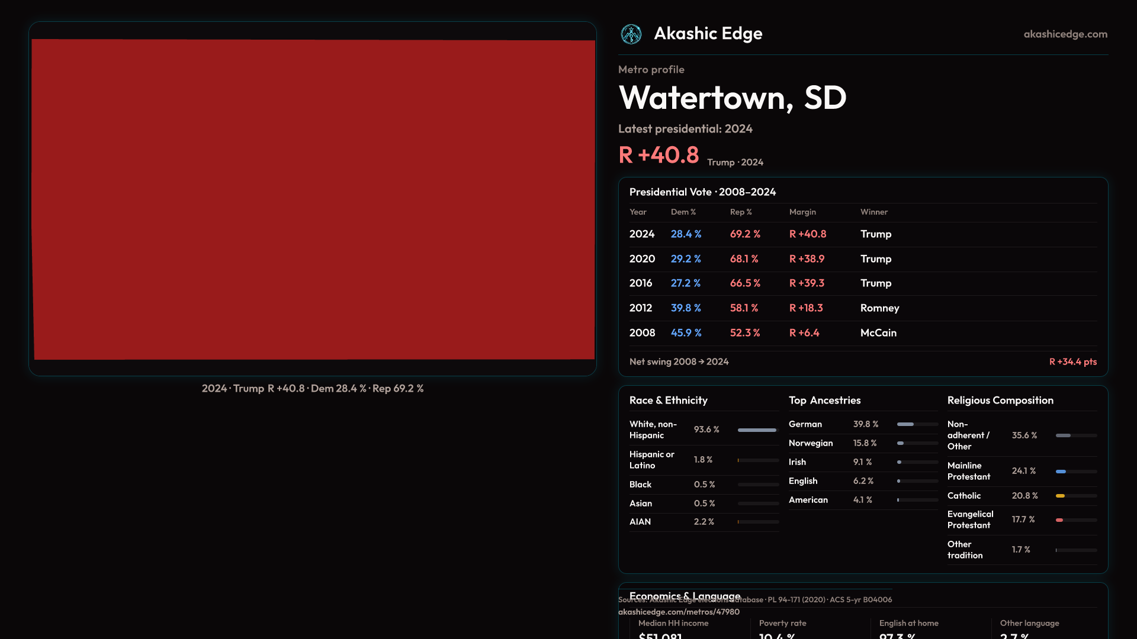Click the Akashic Edge logo icon
This screenshot has width=1137, height=639.
[x=631, y=34]
